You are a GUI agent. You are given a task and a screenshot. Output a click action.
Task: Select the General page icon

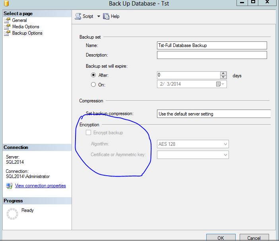click(7, 20)
